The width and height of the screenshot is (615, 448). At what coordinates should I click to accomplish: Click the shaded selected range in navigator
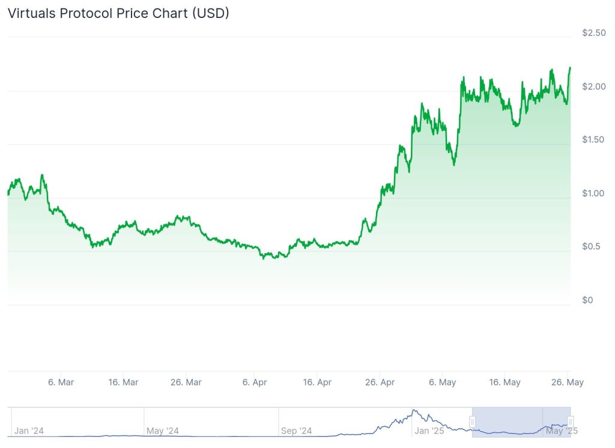pyautogui.click(x=521, y=422)
